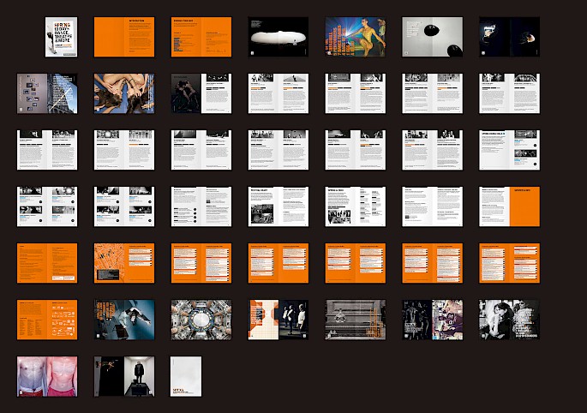
Task: Open the tangled dancers photo spread
Action: pyautogui.click(x=123, y=93)
